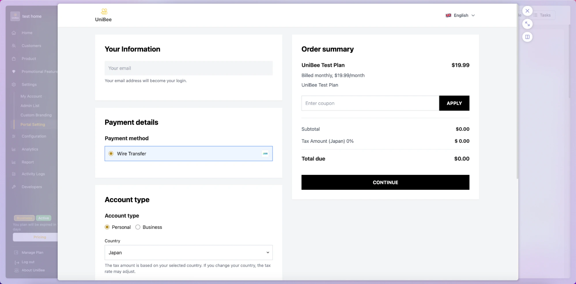Click the UniBee bee logo
This screenshot has width=576, height=284.
[x=103, y=12]
